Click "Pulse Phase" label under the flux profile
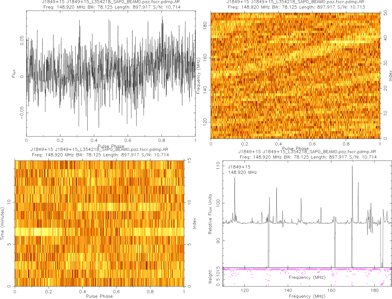Image resolution: width=392 pixels, height=299 pixels. [111, 146]
